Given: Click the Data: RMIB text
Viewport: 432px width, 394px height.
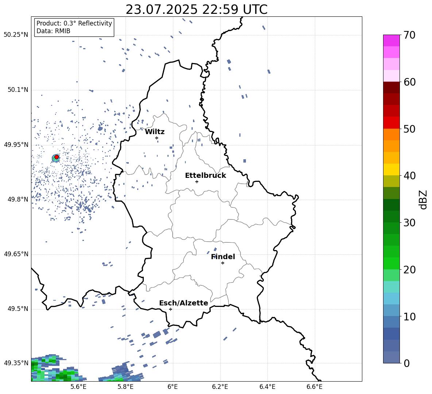Looking at the screenshot, I should [53, 31].
